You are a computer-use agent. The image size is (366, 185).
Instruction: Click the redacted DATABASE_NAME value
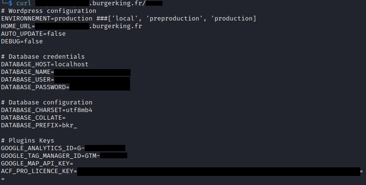[x=92, y=72]
